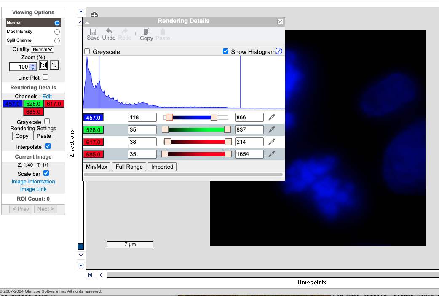Toggle Grayscale checkbox in left panel
The image size is (439, 296).
coord(47,121)
